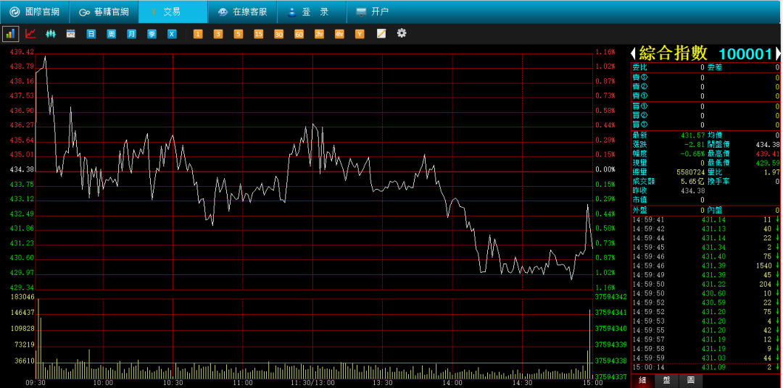Select the tick row at 14:59:59
Image resolution: width=783 pixels, height=388 pixels.
click(705, 358)
